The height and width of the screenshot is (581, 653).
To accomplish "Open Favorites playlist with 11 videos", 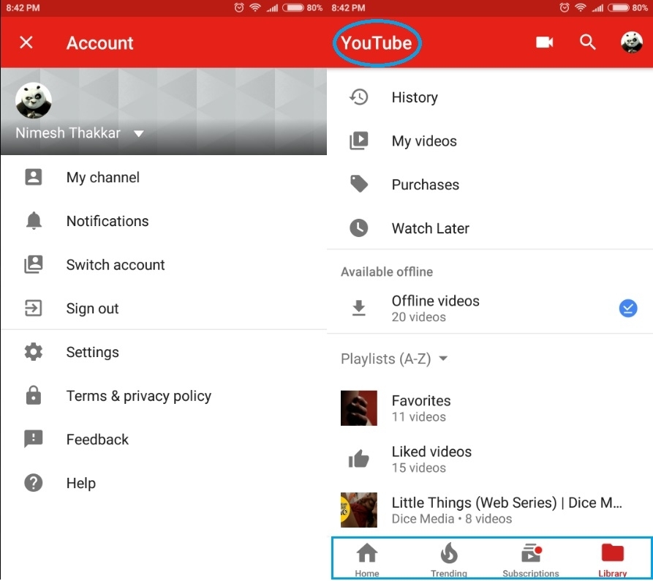I will (x=490, y=408).
